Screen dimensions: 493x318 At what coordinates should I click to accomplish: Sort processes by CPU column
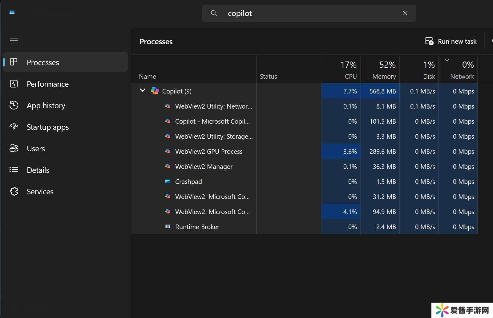(341, 70)
